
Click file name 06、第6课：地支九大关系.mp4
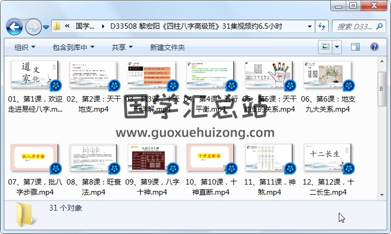pyautogui.click(x=328, y=104)
